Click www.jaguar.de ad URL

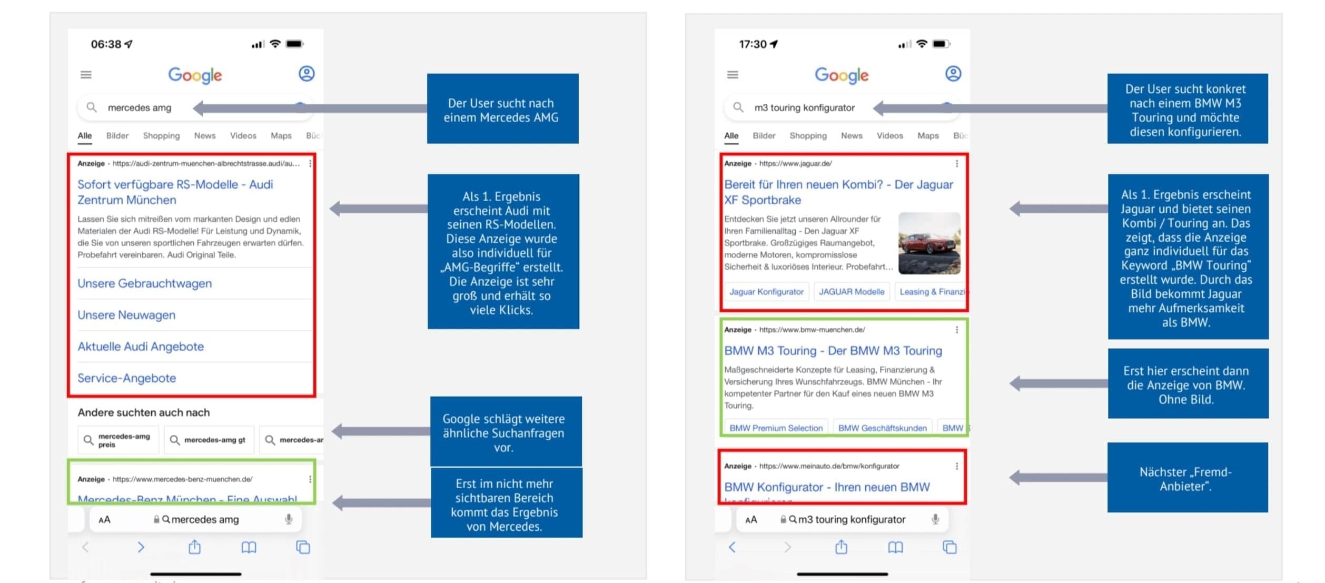(x=795, y=164)
